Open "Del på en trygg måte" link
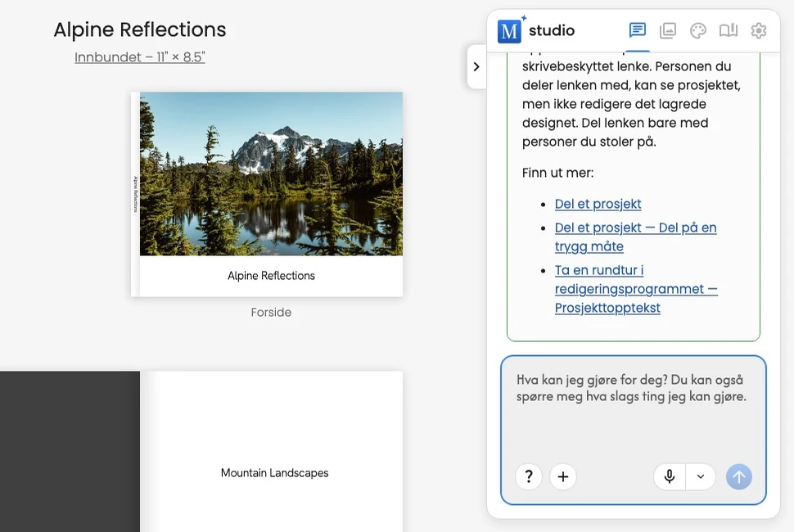 pyautogui.click(x=635, y=237)
